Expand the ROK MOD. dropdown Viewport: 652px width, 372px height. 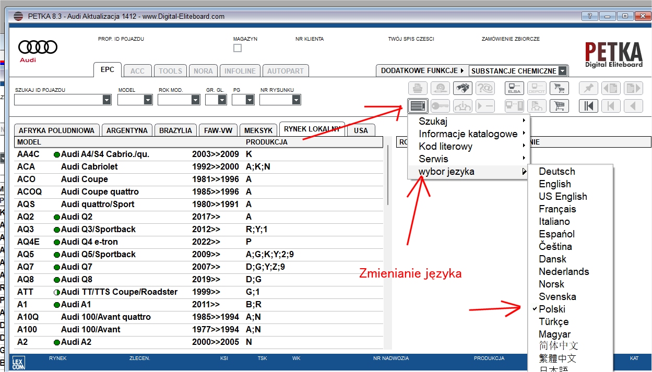click(195, 100)
